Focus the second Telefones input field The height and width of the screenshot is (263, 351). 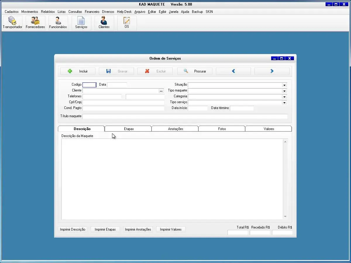point(145,96)
